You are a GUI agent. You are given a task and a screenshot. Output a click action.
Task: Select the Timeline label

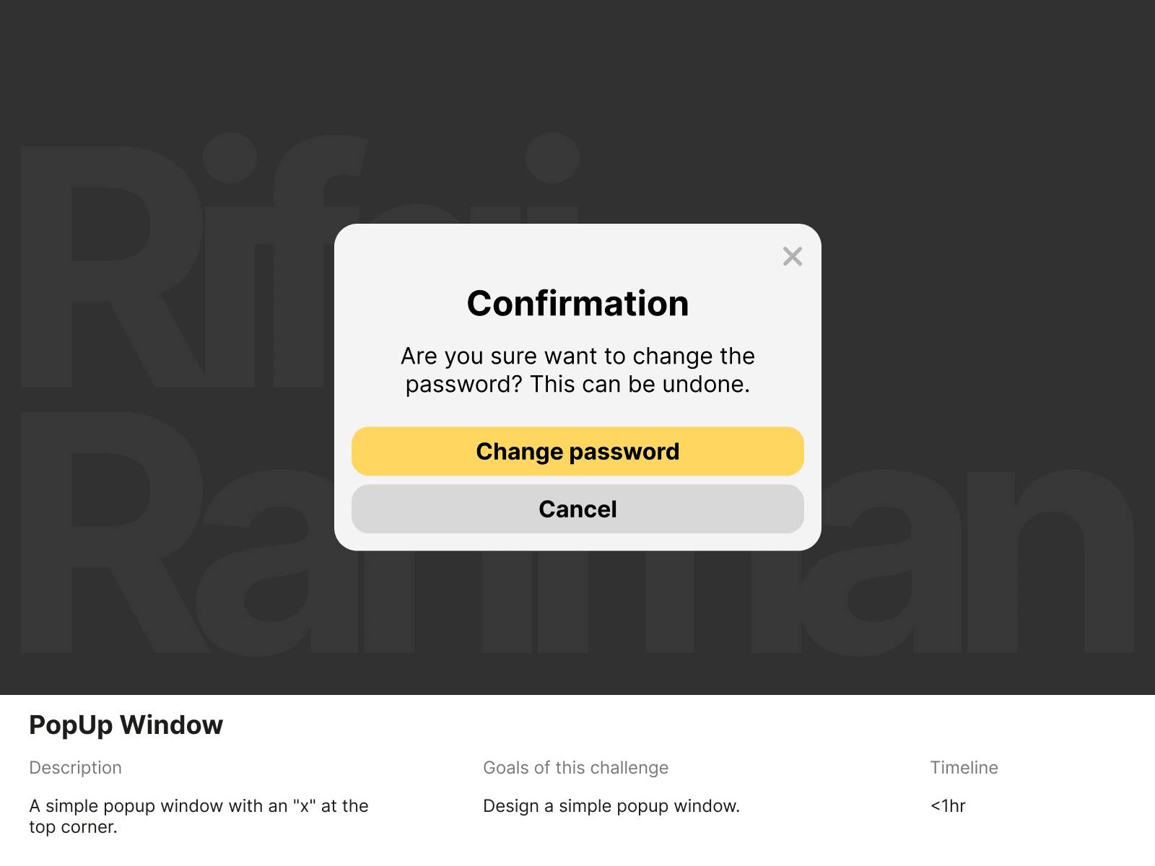964,767
